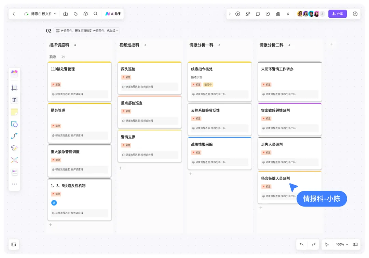Open comments with the chat bubble icon
The width and height of the screenshot is (369, 258).
coord(258,14)
